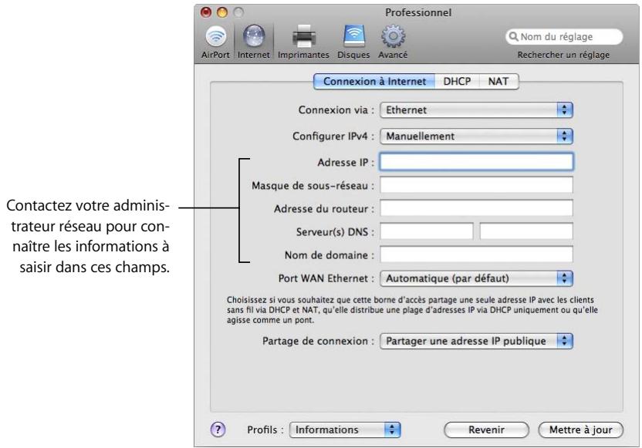The height and width of the screenshot is (448, 642).
Task: Click the Nom du réglage search field
Action: tap(564, 37)
